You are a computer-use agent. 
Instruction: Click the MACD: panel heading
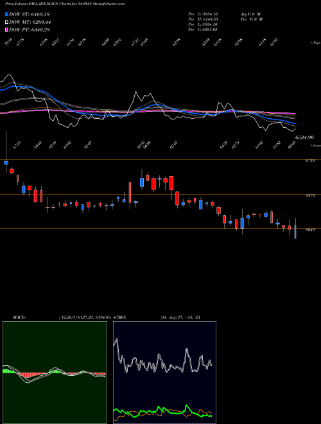click(19, 317)
